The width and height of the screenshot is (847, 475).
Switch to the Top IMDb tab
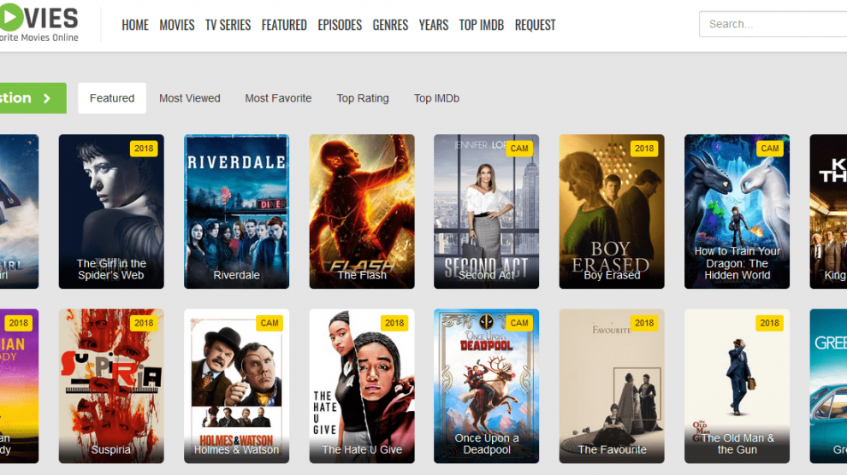pos(436,98)
